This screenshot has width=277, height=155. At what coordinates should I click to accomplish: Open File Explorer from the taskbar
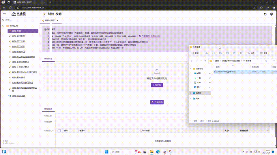coord(151,152)
